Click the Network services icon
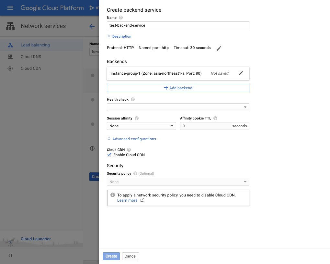Viewport: 330px width, 264px height. point(10,26)
